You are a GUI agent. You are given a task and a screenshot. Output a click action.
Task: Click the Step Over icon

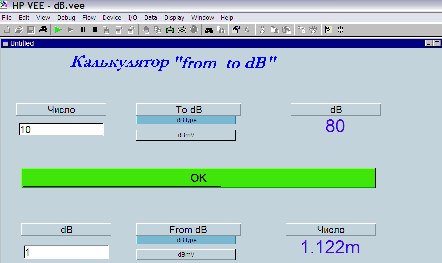click(x=119, y=30)
